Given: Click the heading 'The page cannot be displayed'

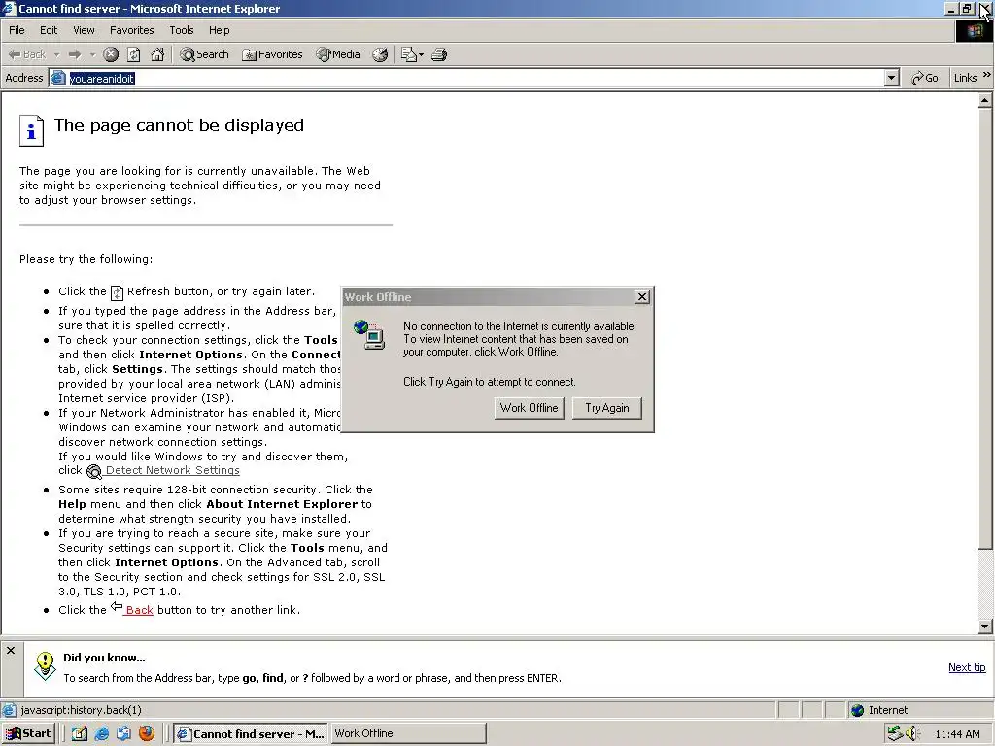Looking at the screenshot, I should tap(179, 125).
